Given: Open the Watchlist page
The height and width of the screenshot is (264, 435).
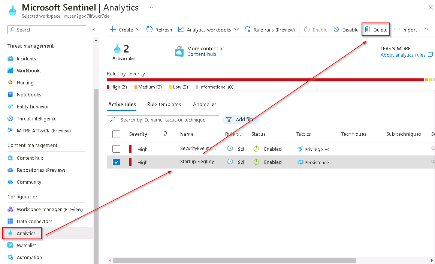Looking at the screenshot, I should [26, 245].
